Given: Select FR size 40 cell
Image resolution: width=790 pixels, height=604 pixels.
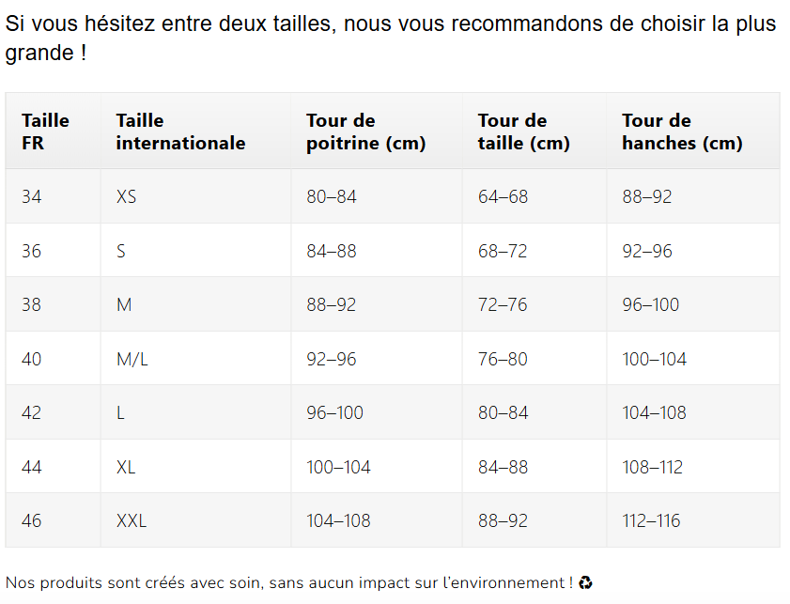Looking at the screenshot, I should 32,359.
